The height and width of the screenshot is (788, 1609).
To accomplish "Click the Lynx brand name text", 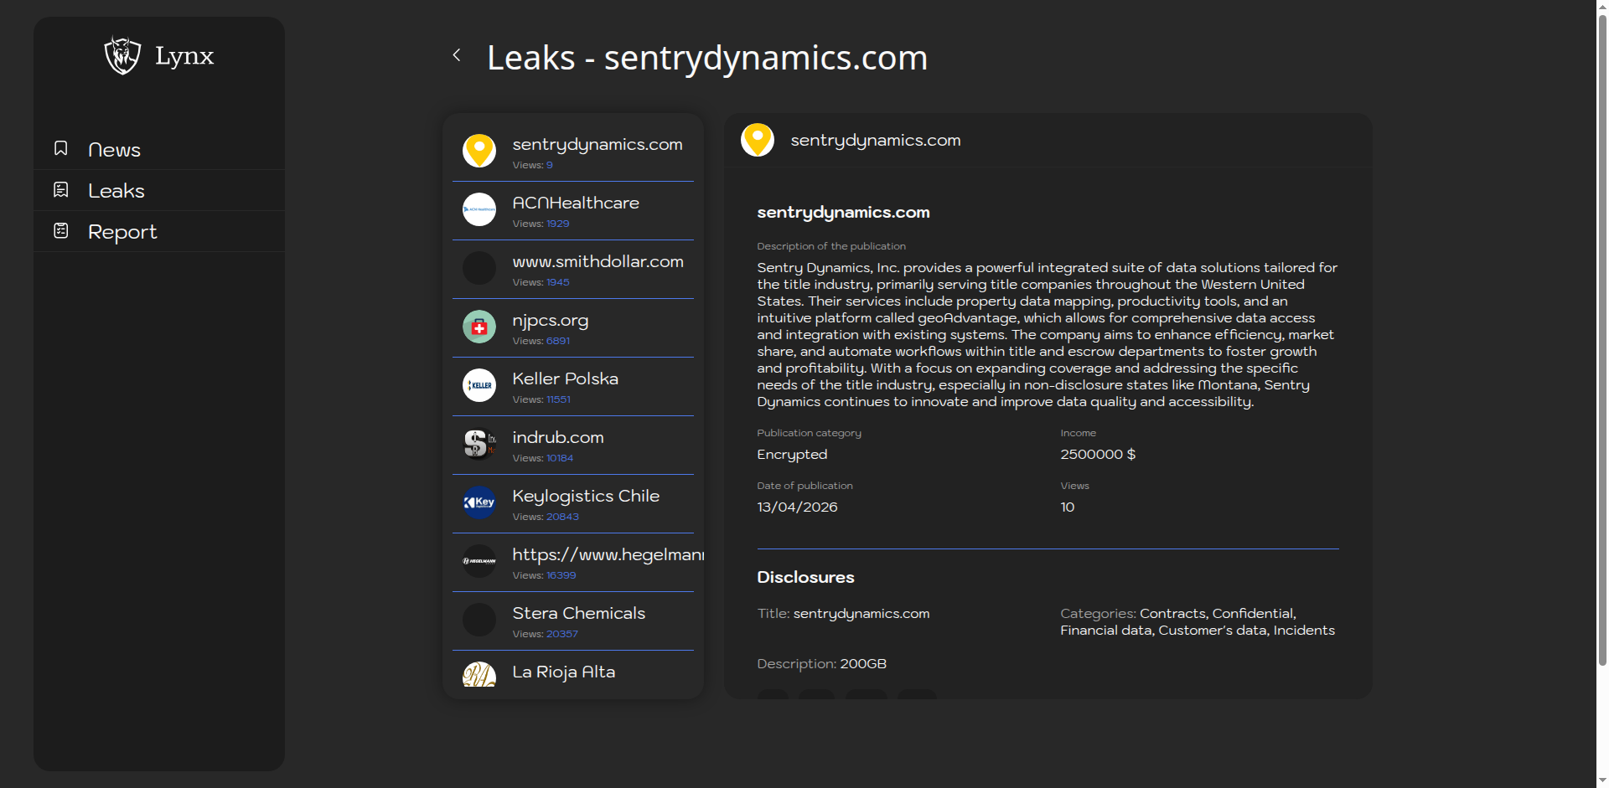I will (184, 56).
